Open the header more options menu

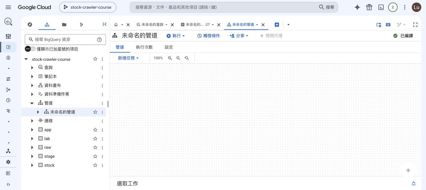pos(405,7)
